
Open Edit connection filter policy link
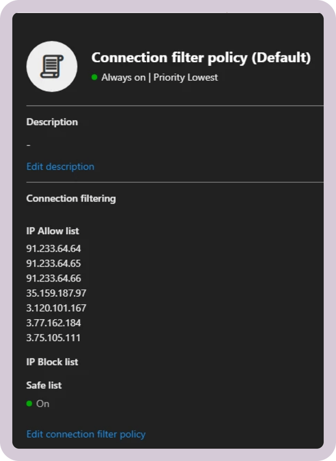(x=86, y=434)
